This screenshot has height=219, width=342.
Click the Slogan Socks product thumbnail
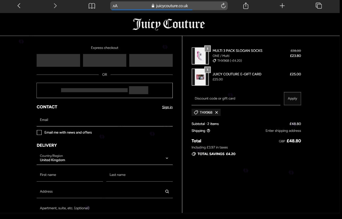pos(200,56)
